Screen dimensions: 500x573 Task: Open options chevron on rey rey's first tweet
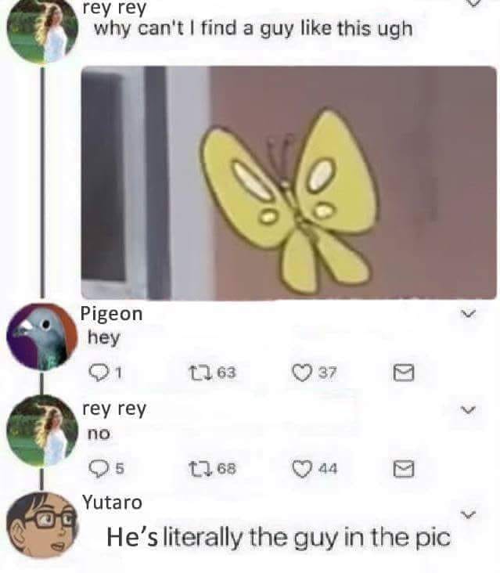click(x=473, y=3)
